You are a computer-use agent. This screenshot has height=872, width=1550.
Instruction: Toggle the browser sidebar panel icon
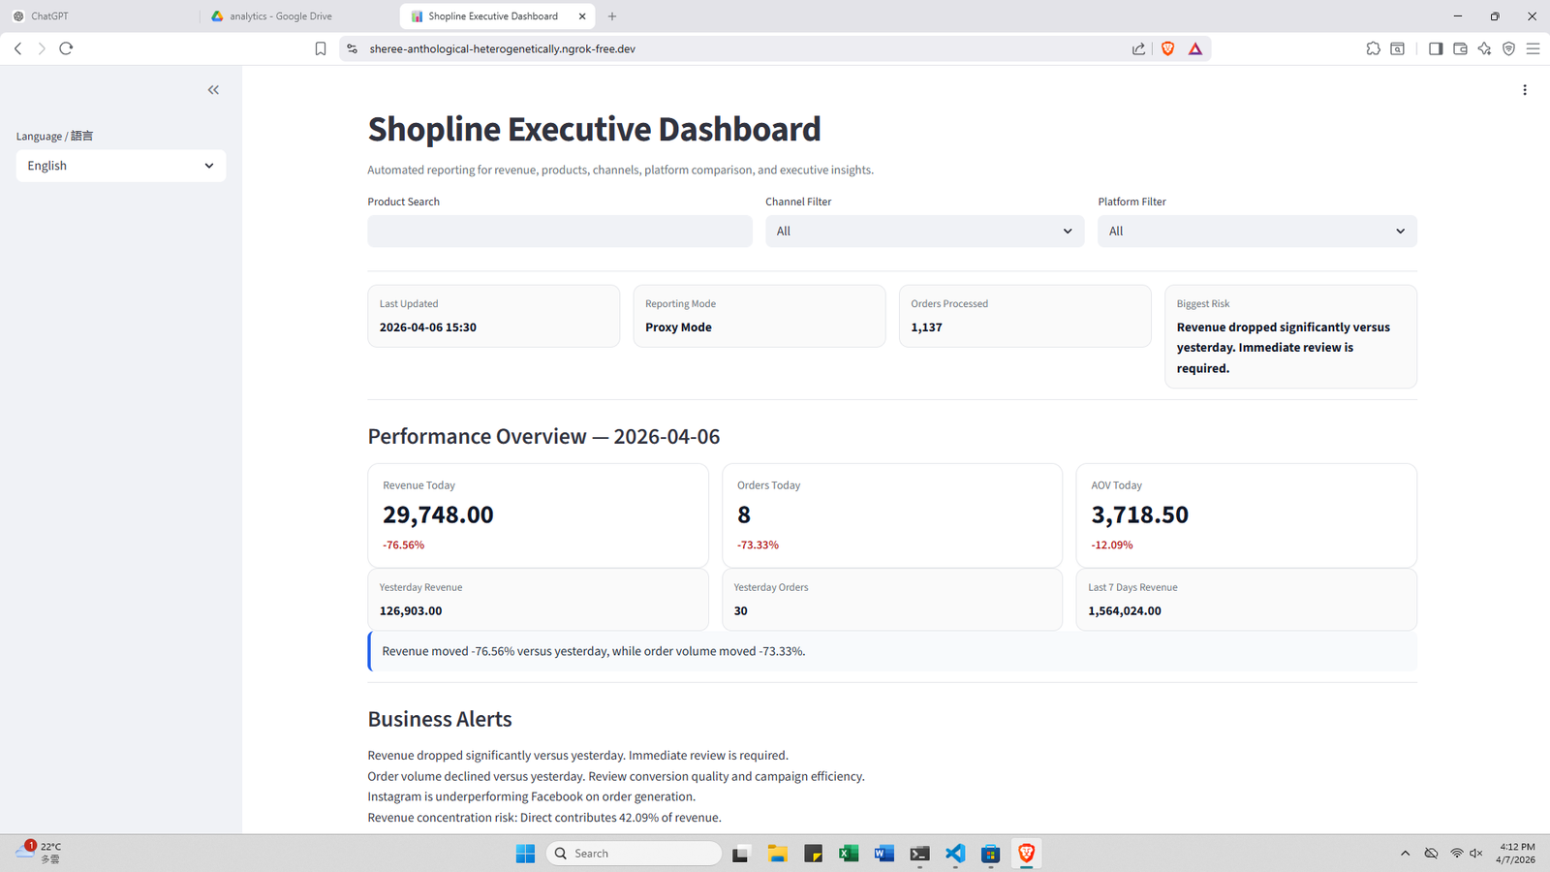(x=1436, y=48)
